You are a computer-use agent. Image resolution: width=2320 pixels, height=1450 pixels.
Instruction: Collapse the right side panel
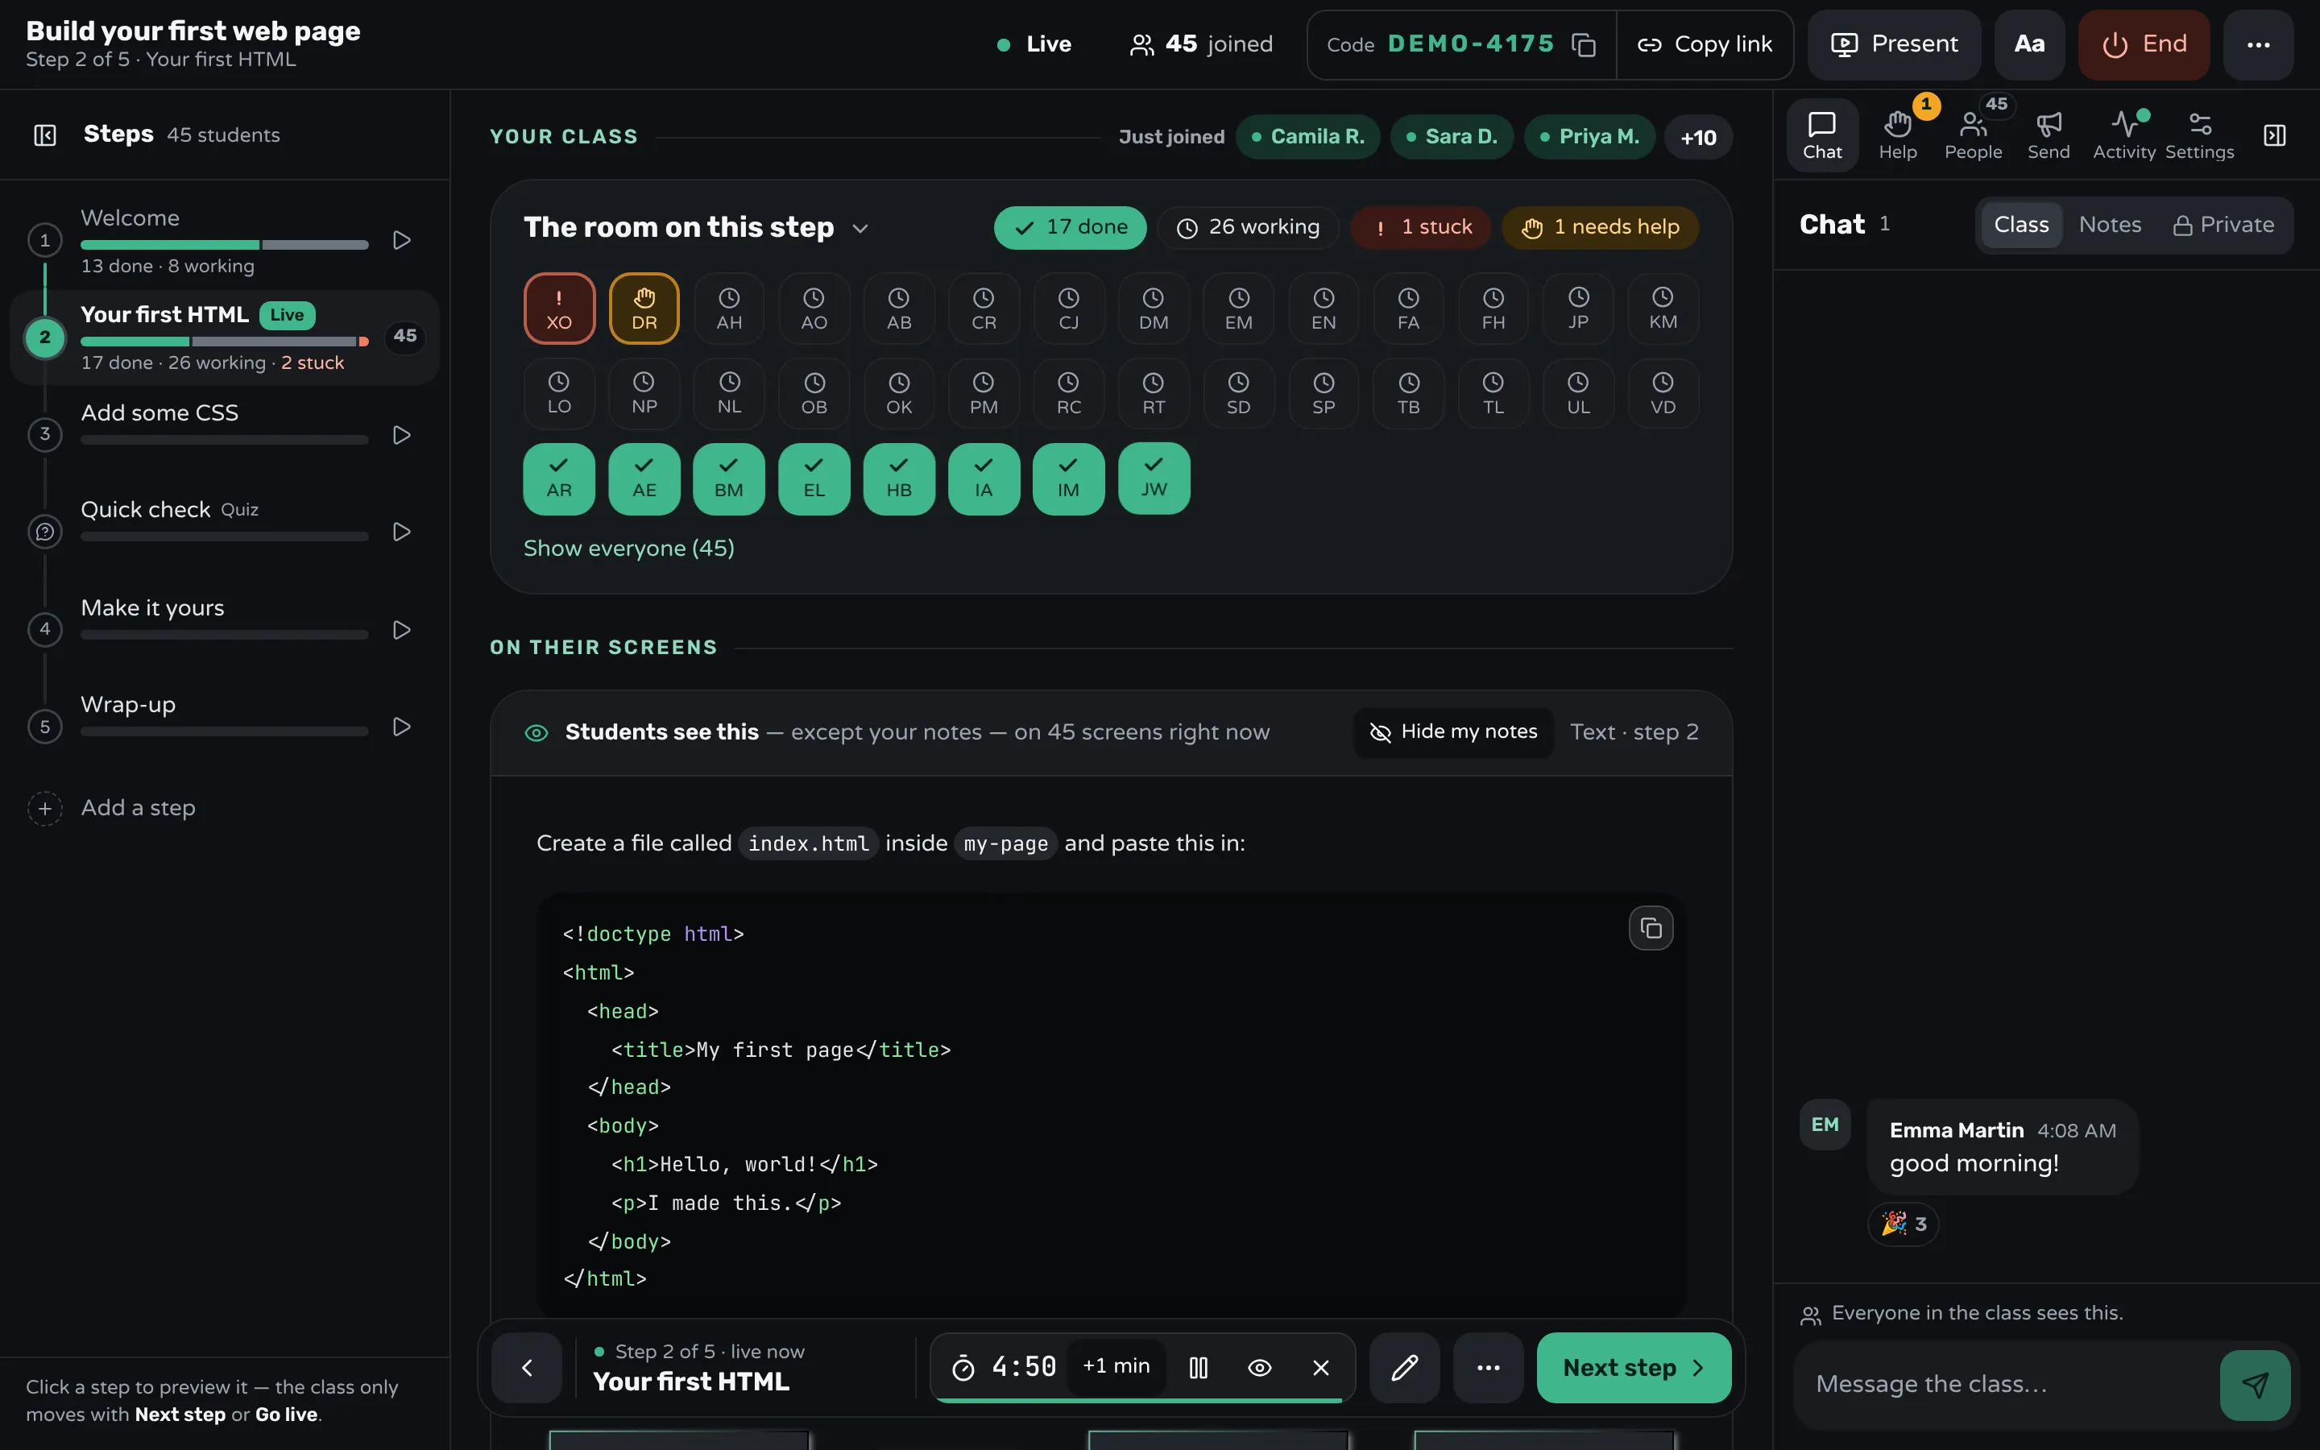point(2275,135)
